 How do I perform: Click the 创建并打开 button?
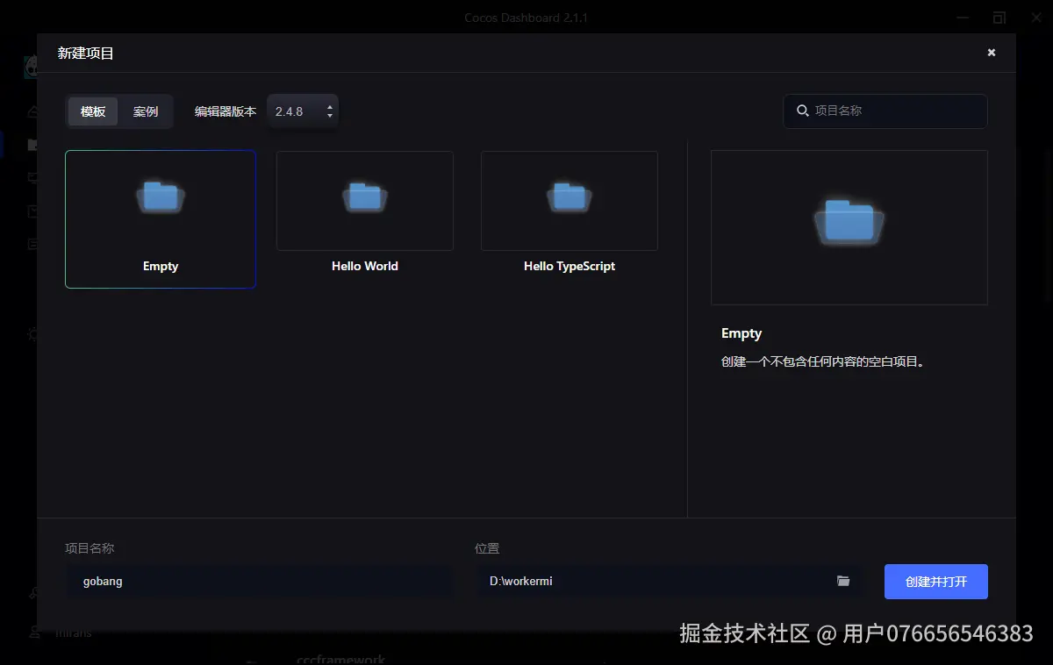click(936, 582)
